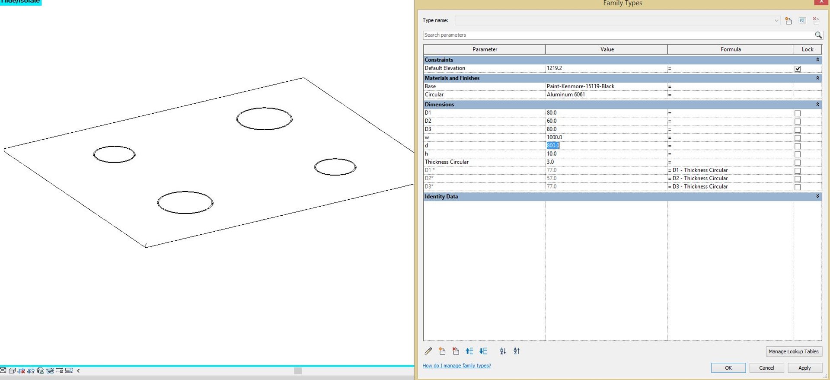Click the value cell for parameter d

[607, 146]
